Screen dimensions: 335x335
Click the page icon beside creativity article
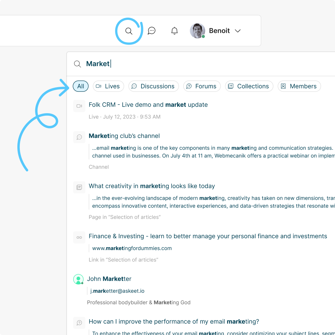79,187
